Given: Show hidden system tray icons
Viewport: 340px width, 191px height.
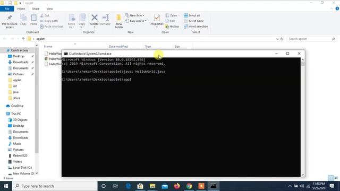Looking at the screenshot, I should (x=290, y=186).
